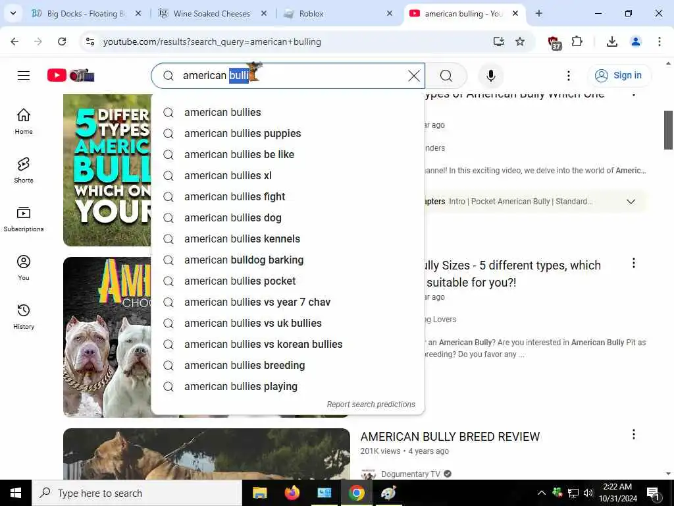
Task: Open the Windows Start menu
Action: [16, 493]
